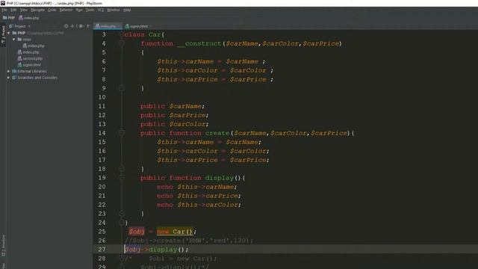The height and width of the screenshot is (269, 478).
Task: Switch to the signin.html editor tab
Action: point(137,26)
